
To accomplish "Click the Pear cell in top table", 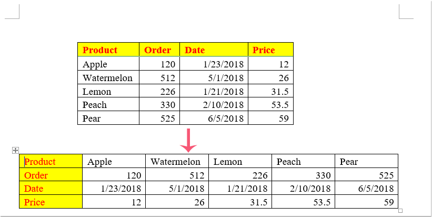I will [x=92, y=119].
